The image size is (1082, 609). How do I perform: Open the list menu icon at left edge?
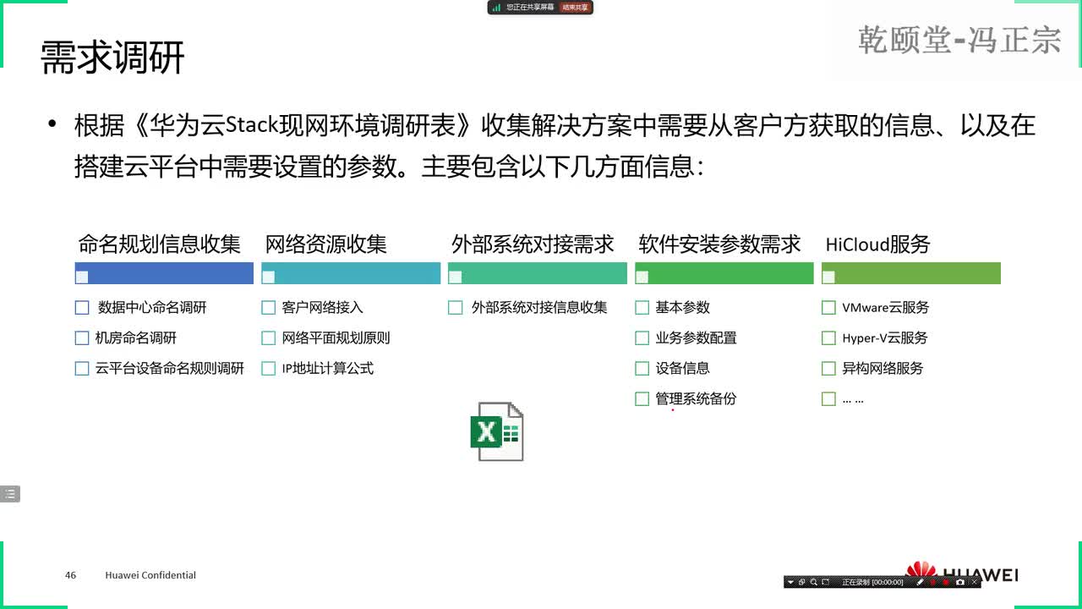[x=9, y=494]
